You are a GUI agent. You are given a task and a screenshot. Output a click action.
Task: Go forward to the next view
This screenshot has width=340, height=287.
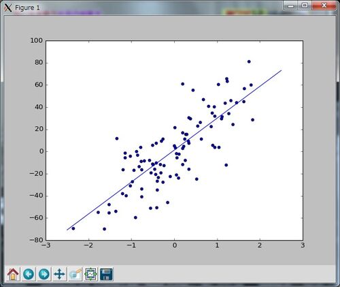[44, 274]
